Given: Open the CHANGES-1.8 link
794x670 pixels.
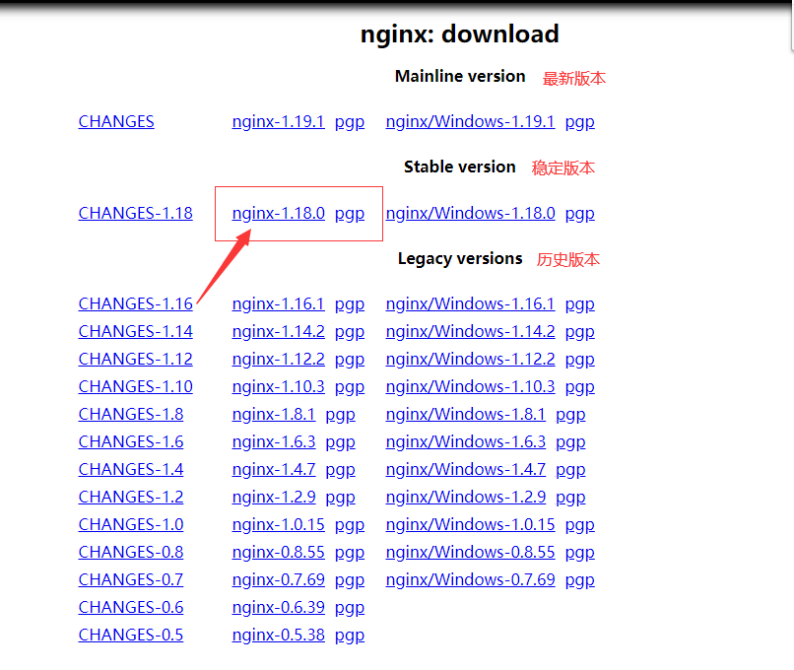Looking at the screenshot, I should tap(131, 414).
